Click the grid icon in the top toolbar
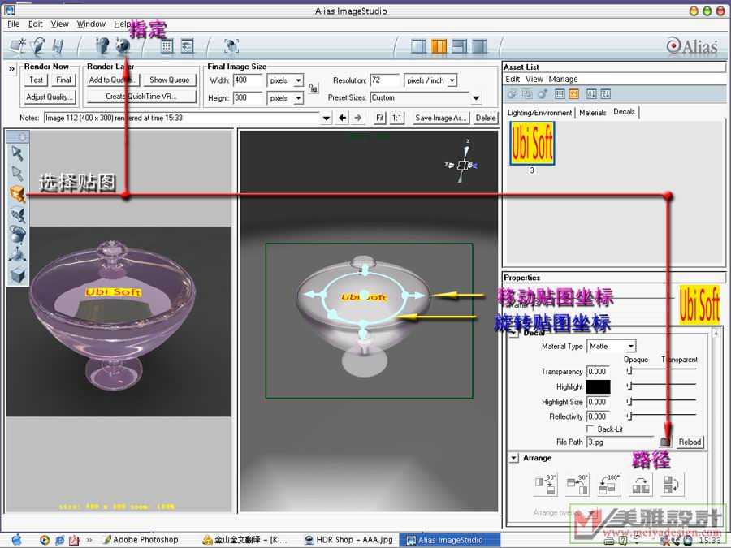This screenshot has height=548, width=731. (x=167, y=45)
